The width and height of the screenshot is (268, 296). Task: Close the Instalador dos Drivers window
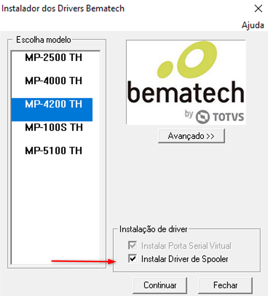[x=258, y=9]
